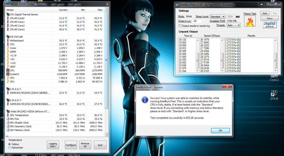284x156 pixels.
Task: Click the +12V lightning icon
Action: [8, 63]
